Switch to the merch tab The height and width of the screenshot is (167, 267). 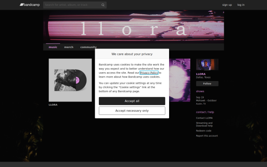tap(69, 47)
